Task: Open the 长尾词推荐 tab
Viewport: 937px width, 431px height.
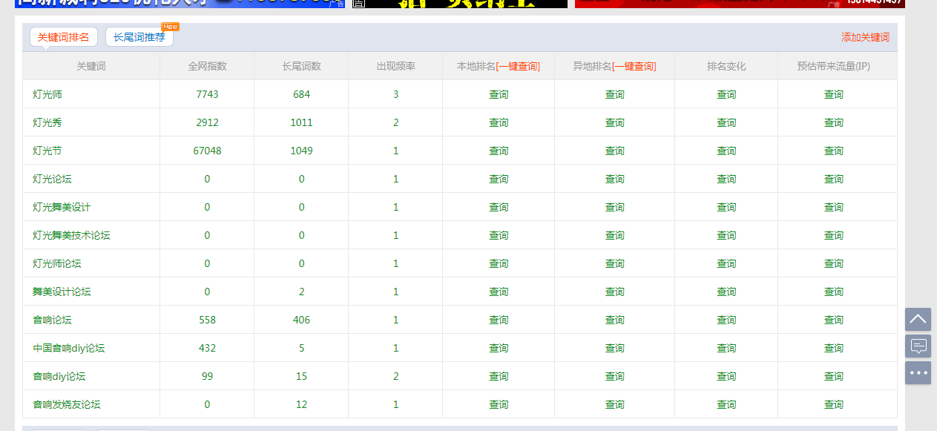Action: click(x=139, y=37)
